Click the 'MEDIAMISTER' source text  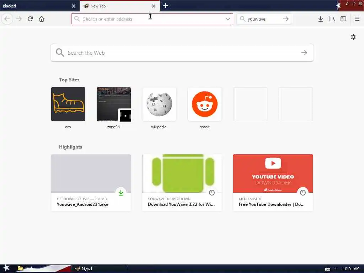tap(250, 199)
